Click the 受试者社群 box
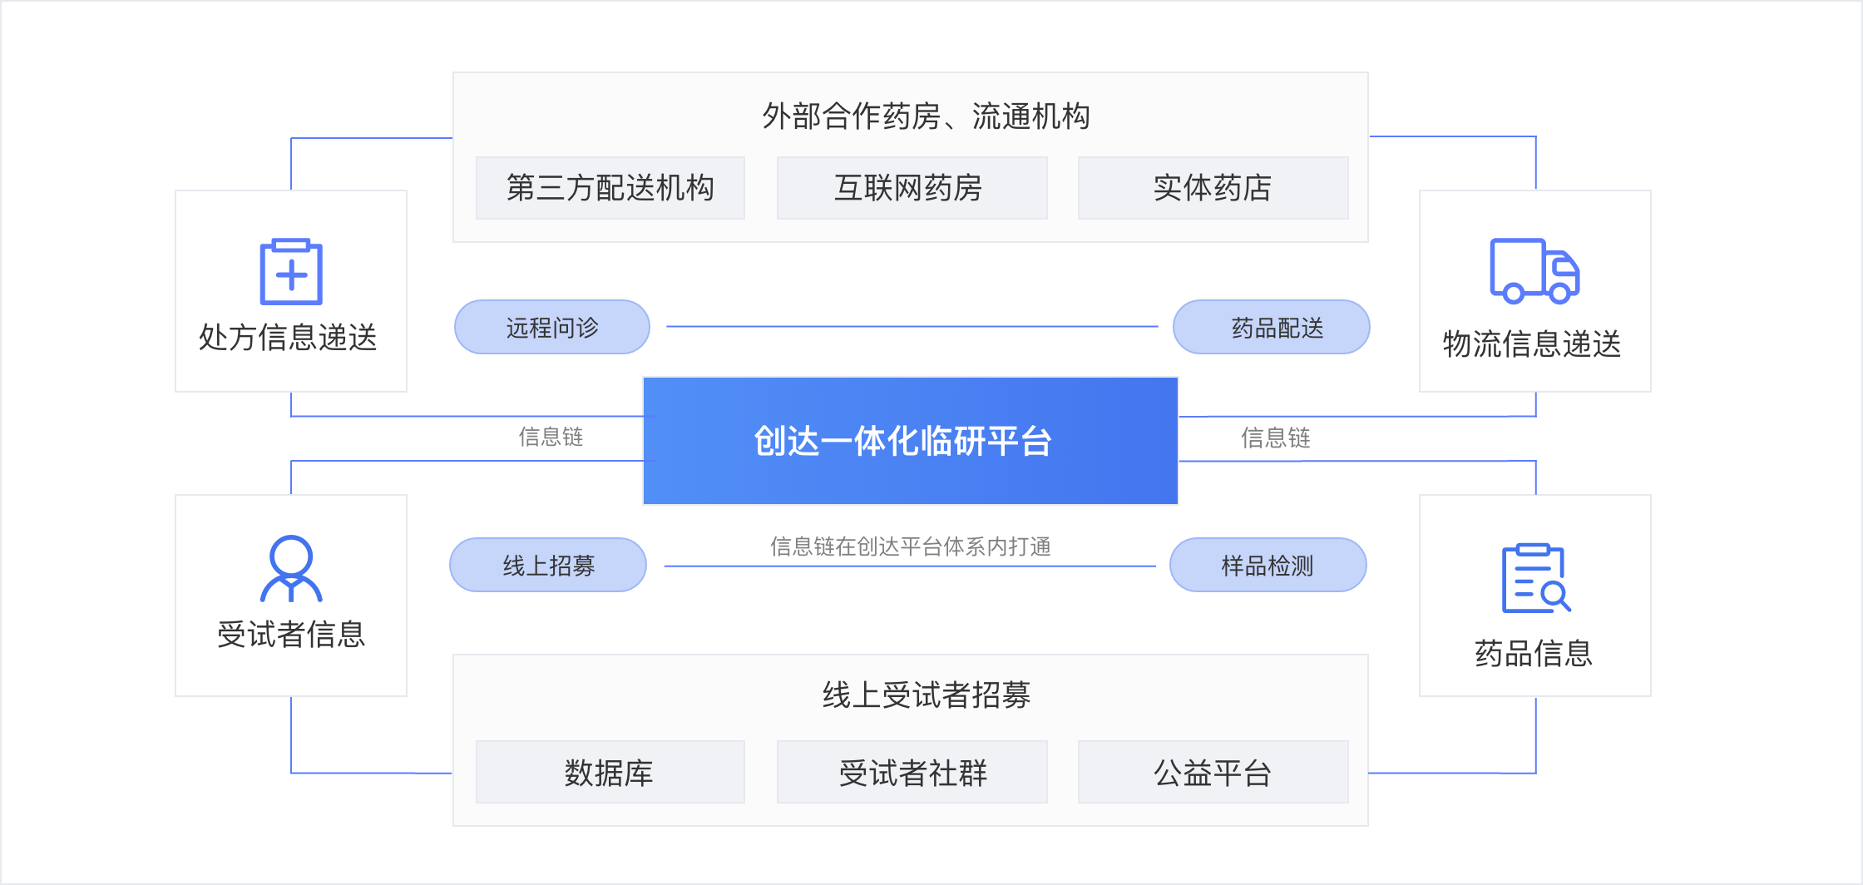This screenshot has height=885, width=1863. pyautogui.click(x=912, y=772)
